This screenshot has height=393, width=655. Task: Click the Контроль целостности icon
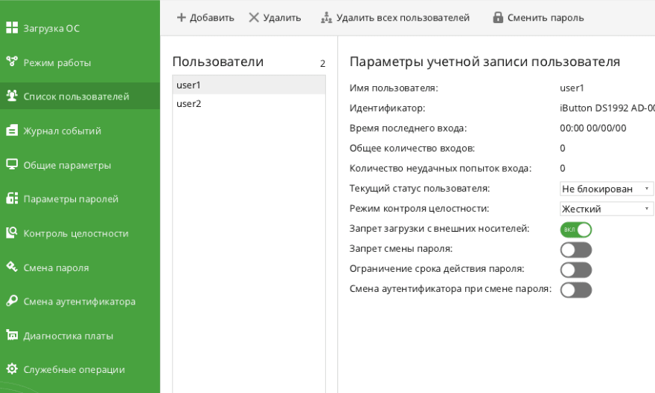pyautogui.click(x=12, y=233)
